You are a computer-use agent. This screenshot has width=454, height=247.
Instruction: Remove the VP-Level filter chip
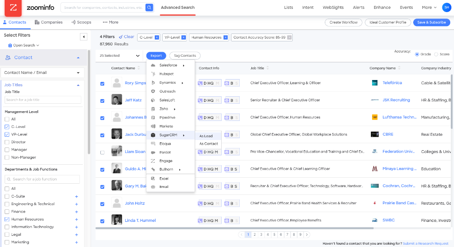click(x=184, y=37)
